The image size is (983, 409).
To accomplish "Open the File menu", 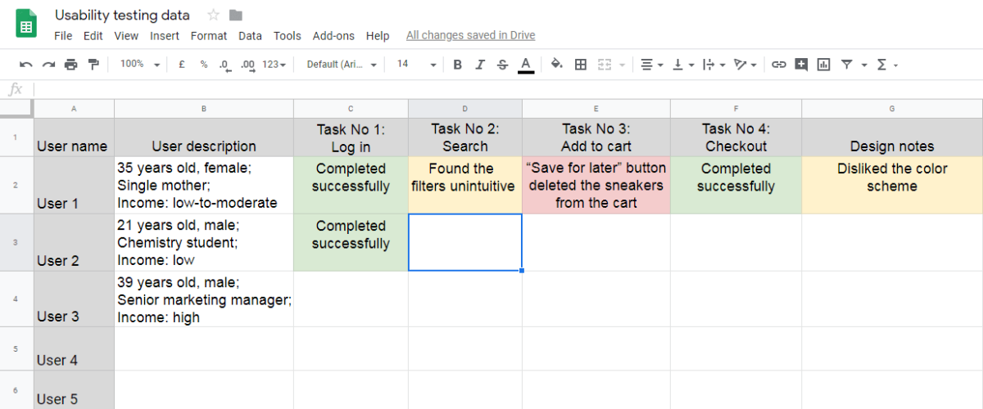I will tap(63, 36).
